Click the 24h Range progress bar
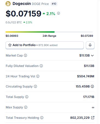 coord(49,32)
